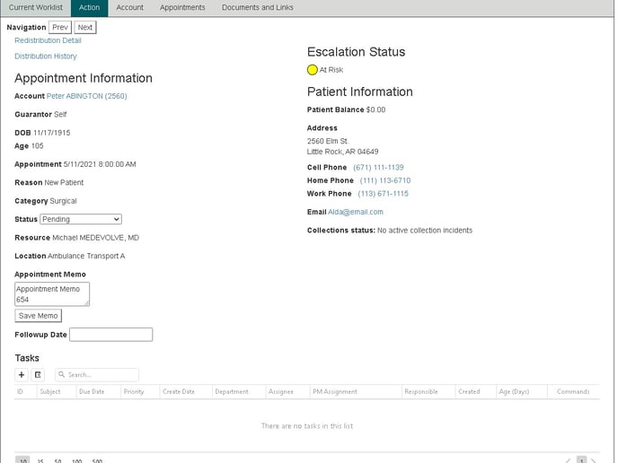This screenshot has height=463, width=618.
Task: Open the Redistribution Detail link
Action: tap(48, 40)
